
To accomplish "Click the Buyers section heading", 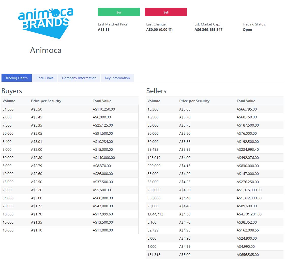I will tap(12, 91).
